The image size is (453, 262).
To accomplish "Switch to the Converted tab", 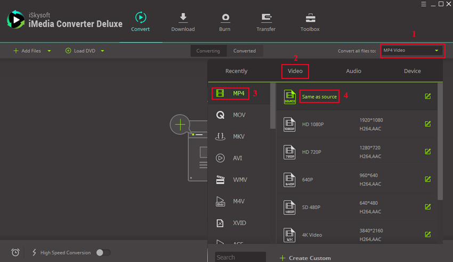I will (245, 51).
